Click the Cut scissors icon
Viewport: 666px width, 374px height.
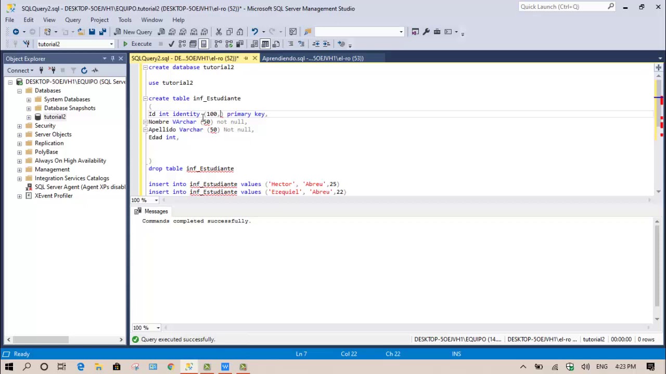219,32
